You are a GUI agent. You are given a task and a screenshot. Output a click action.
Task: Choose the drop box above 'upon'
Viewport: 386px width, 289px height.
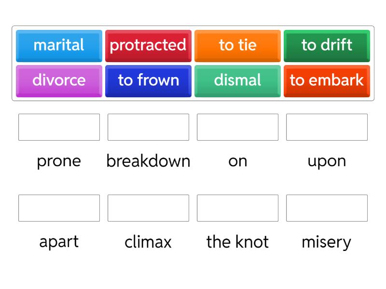point(327,127)
